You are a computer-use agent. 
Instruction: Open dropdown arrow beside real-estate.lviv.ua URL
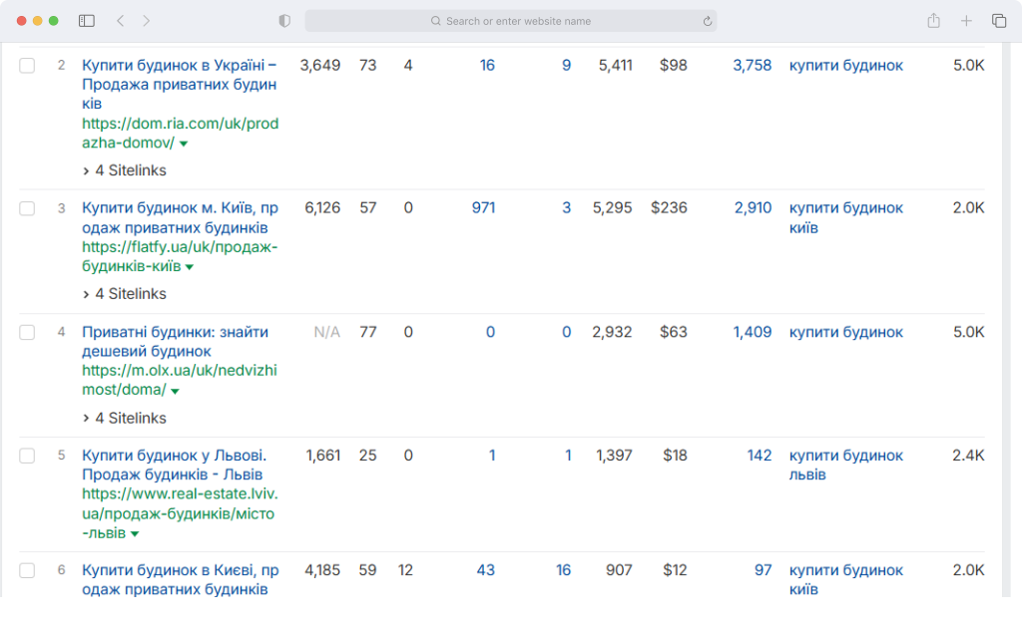tap(135, 534)
